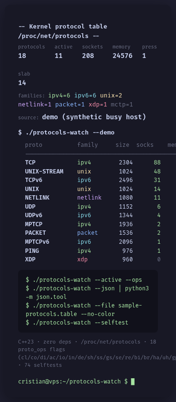Click the size 2496 for TCPv6
Image resolution: width=176 pixels, height=402 pixels.
(x=126, y=180)
